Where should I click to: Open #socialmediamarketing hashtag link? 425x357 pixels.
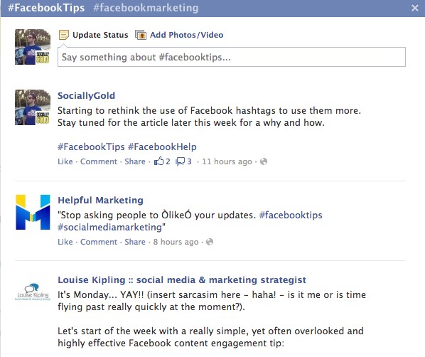[109, 227]
